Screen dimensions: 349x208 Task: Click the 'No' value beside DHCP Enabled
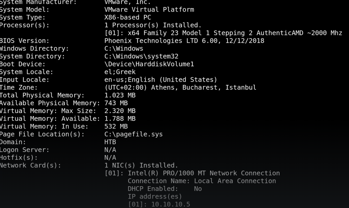[198, 189]
